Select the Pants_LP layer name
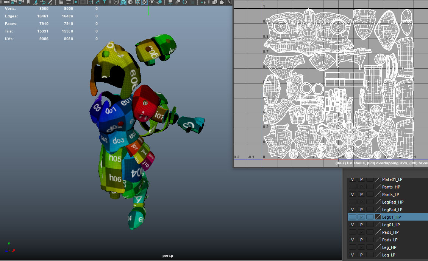The width and height of the screenshot is (428, 261). click(x=391, y=195)
